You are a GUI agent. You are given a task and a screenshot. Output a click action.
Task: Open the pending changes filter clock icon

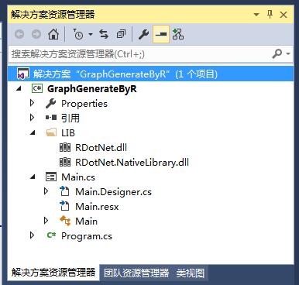[x=77, y=34]
